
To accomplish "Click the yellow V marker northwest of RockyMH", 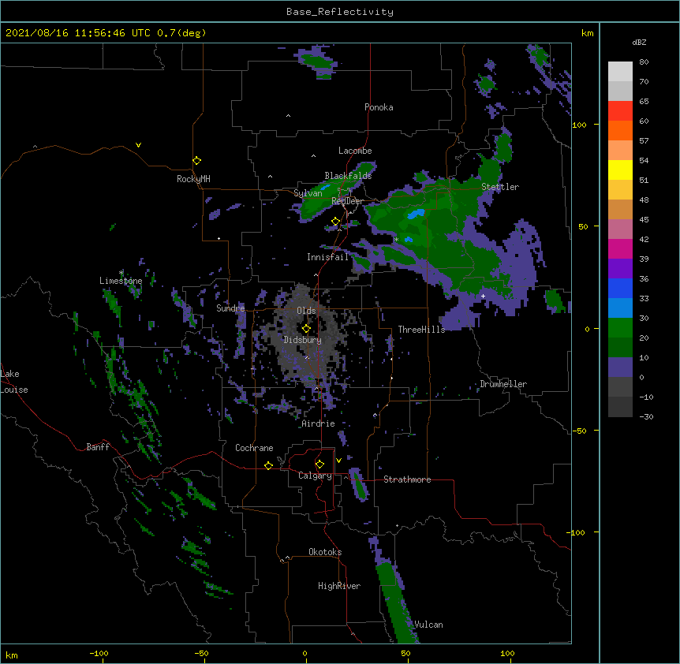I will coord(138,145).
